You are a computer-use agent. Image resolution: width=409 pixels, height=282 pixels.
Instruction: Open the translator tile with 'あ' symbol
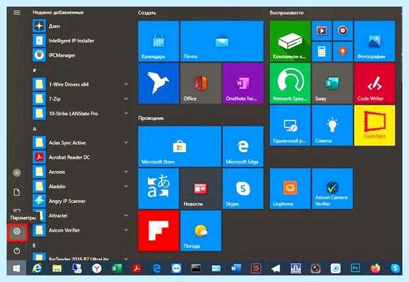[159, 189]
